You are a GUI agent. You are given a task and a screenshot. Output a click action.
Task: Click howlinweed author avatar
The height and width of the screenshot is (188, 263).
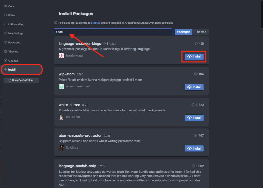click(x=61, y=56)
